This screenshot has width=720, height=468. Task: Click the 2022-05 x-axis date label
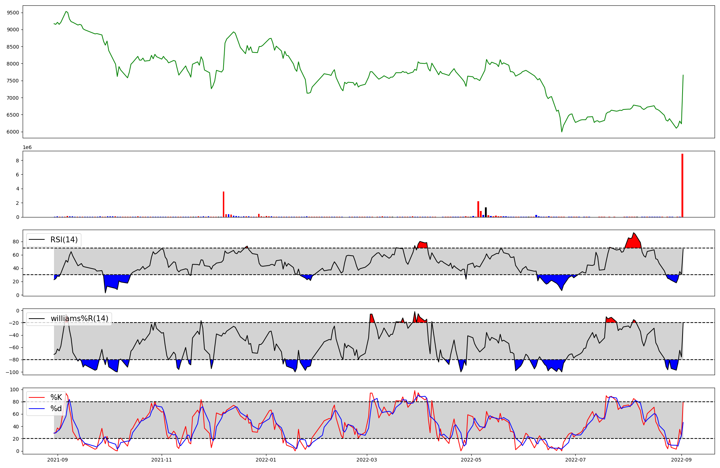coord(471,460)
